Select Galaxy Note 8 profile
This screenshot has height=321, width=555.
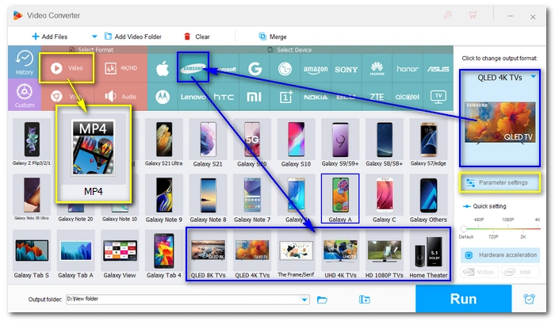click(208, 199)
